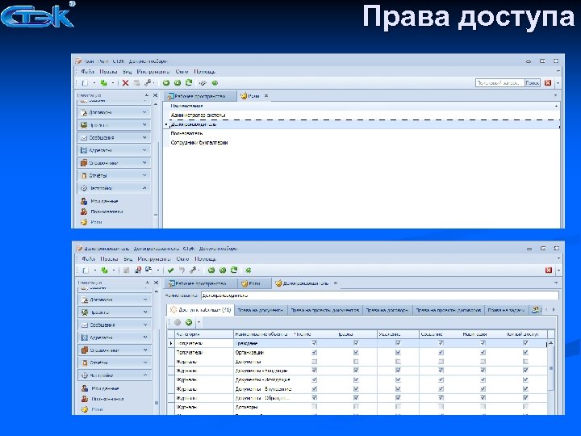Expand Справочники section in upper window sidebar
The height and width of the screenshot is (436, 581).
click(x=114, y=163)
